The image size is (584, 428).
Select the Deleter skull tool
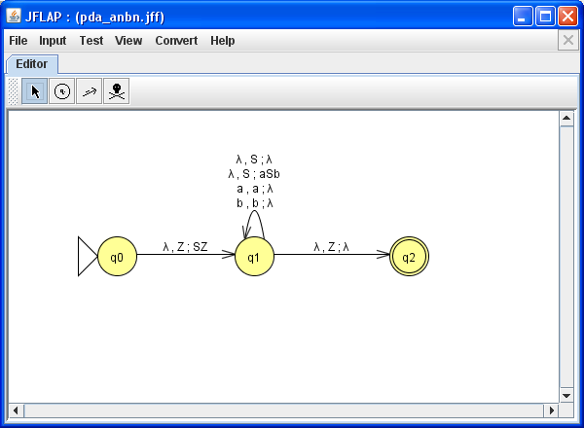(116, 91)
